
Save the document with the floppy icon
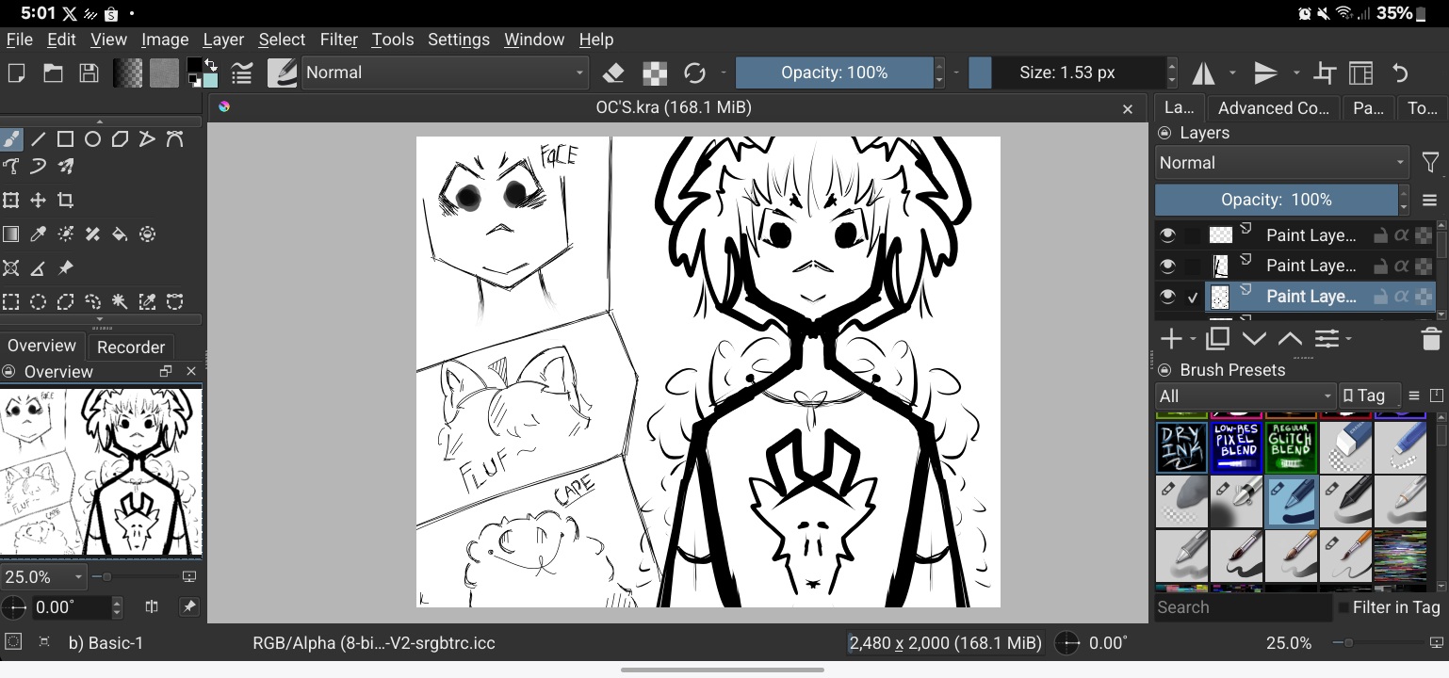89,73
